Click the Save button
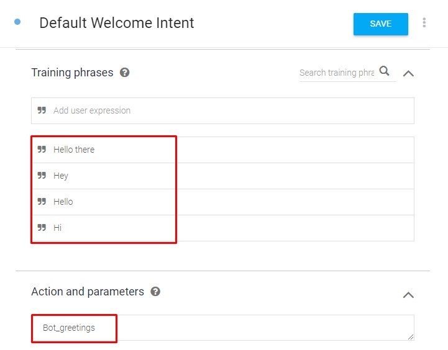This screenshot has height=350, width=448. click(x=380, y=24)
